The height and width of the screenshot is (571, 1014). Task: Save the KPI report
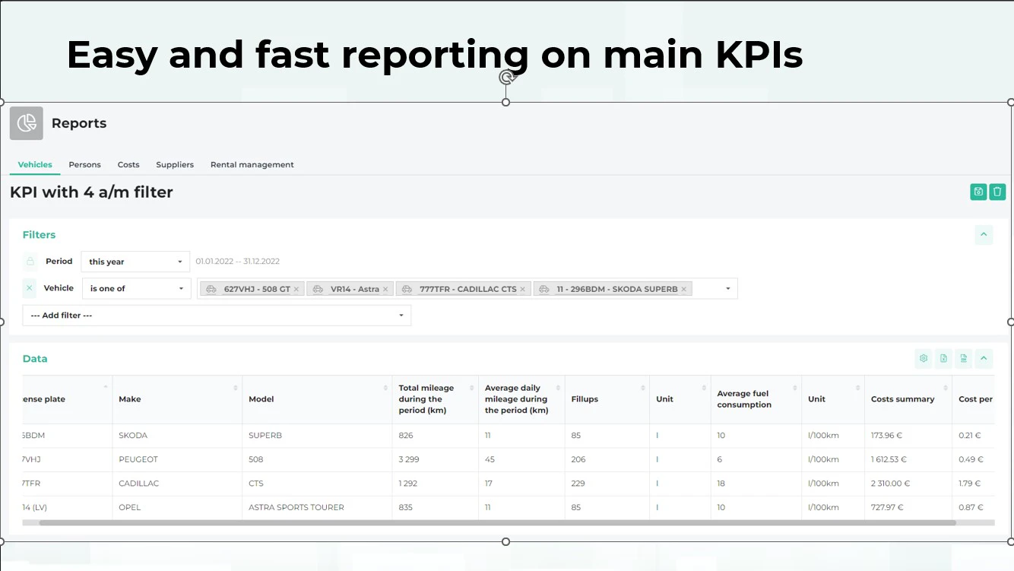click(978, 192)
